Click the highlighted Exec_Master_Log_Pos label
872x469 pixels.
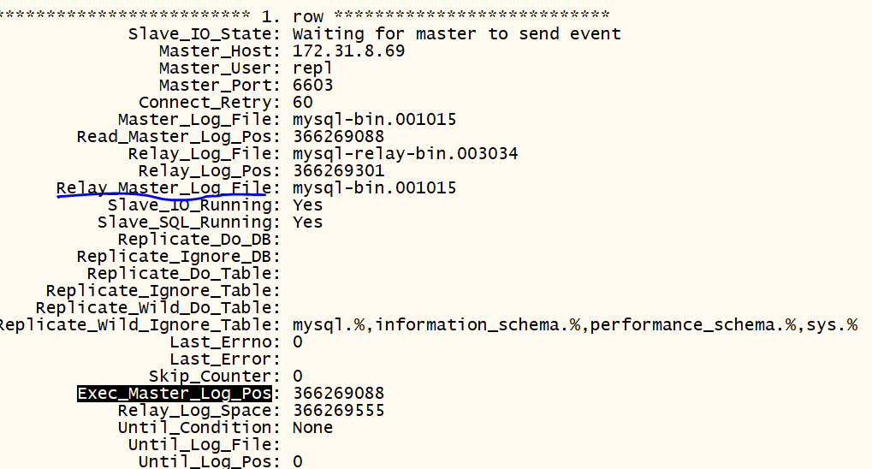[175, 394]
